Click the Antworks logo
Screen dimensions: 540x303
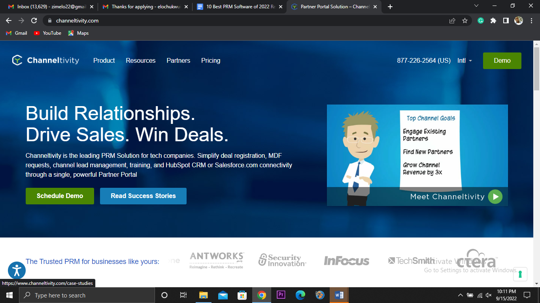tap(217, 260)
